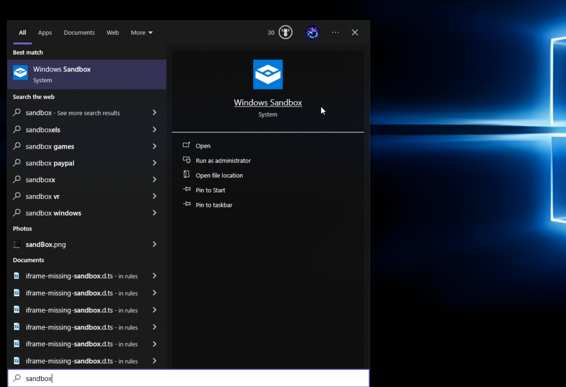This screenshot has height=387, width=566.
Task: Switch to the Apps tab
Action: click(45, 33)
